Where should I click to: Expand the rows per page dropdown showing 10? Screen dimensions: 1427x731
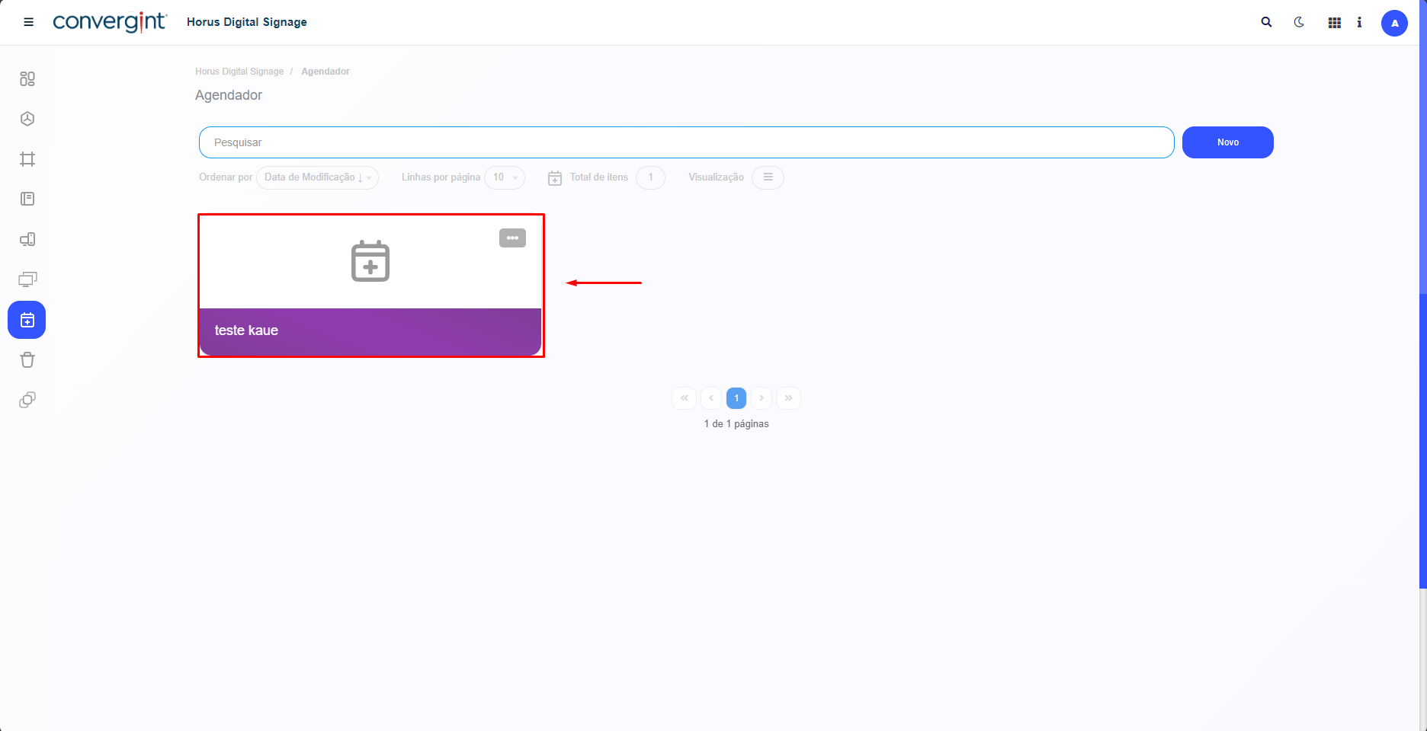pyautogui.click(x=505, y=177)
